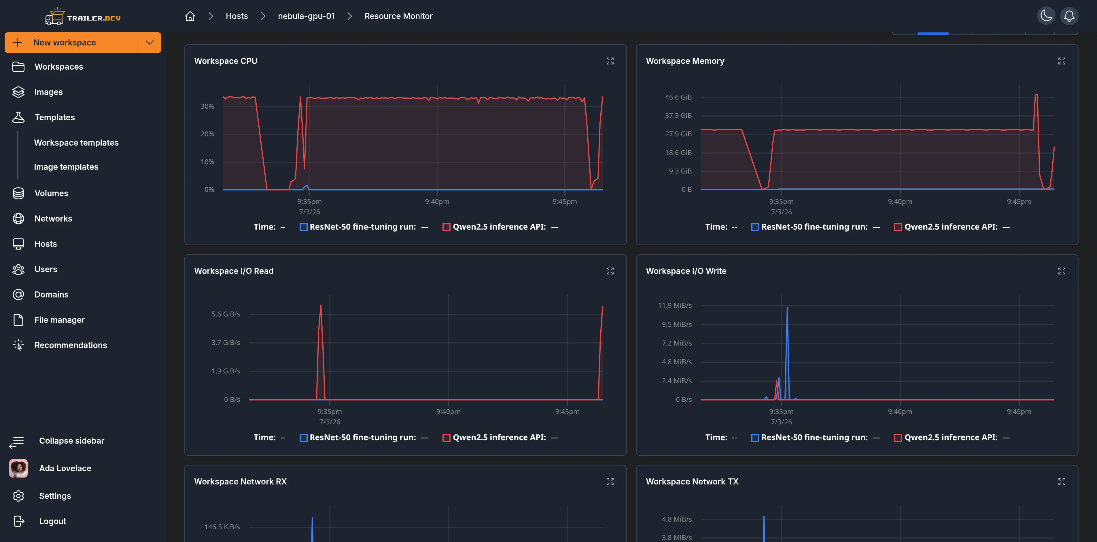The height and width of the screenshot is (542, 1097).
Task: Open the Recommendations menu item
Action: [x=83, y=345]
